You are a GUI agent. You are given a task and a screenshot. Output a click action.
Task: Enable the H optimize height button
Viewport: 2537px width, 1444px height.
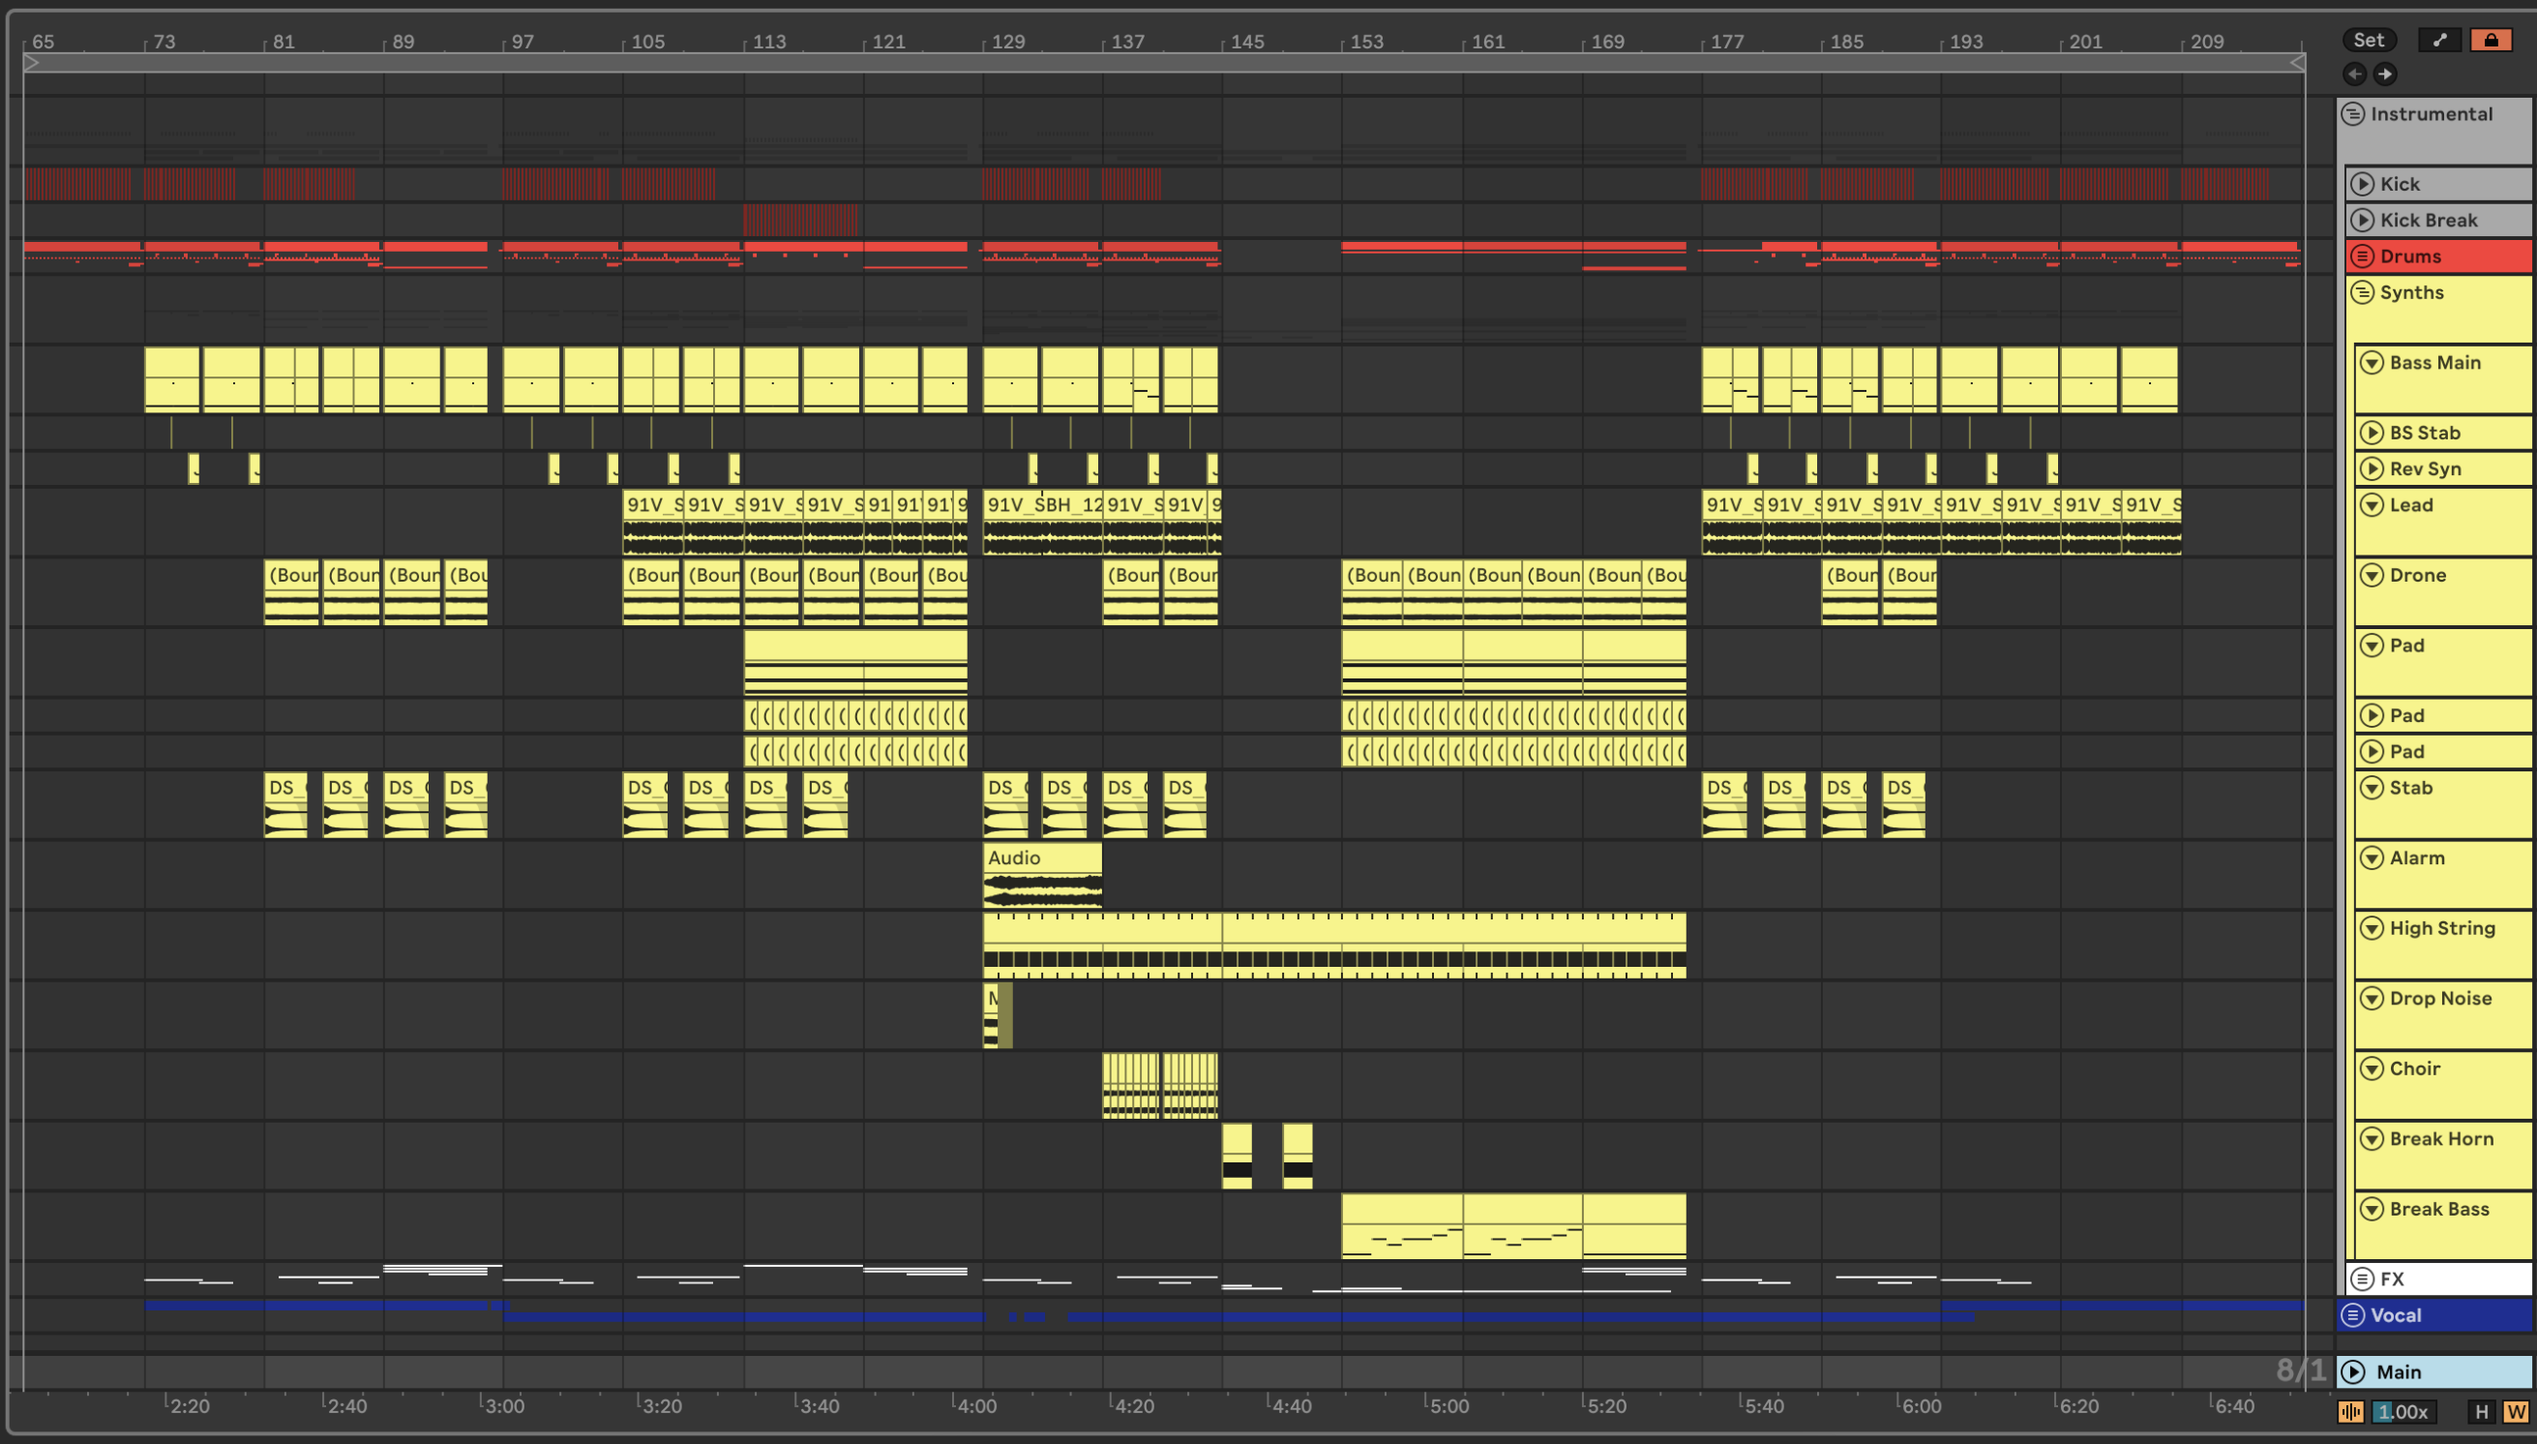click(x=2482, y=1411)
